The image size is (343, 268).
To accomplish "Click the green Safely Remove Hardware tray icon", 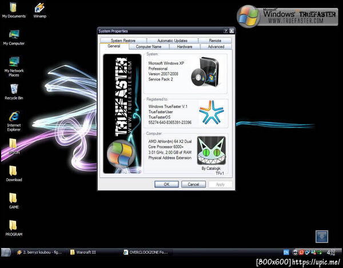I will (320, 253).
